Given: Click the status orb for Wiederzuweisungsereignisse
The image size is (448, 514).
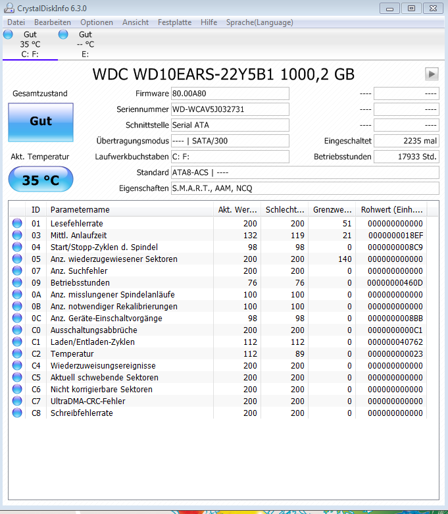Looking at the screenshot, I should click(x=17, y=365).
